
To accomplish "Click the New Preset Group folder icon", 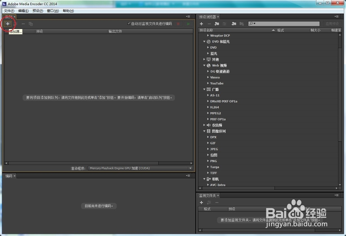I will click(217, 24).
